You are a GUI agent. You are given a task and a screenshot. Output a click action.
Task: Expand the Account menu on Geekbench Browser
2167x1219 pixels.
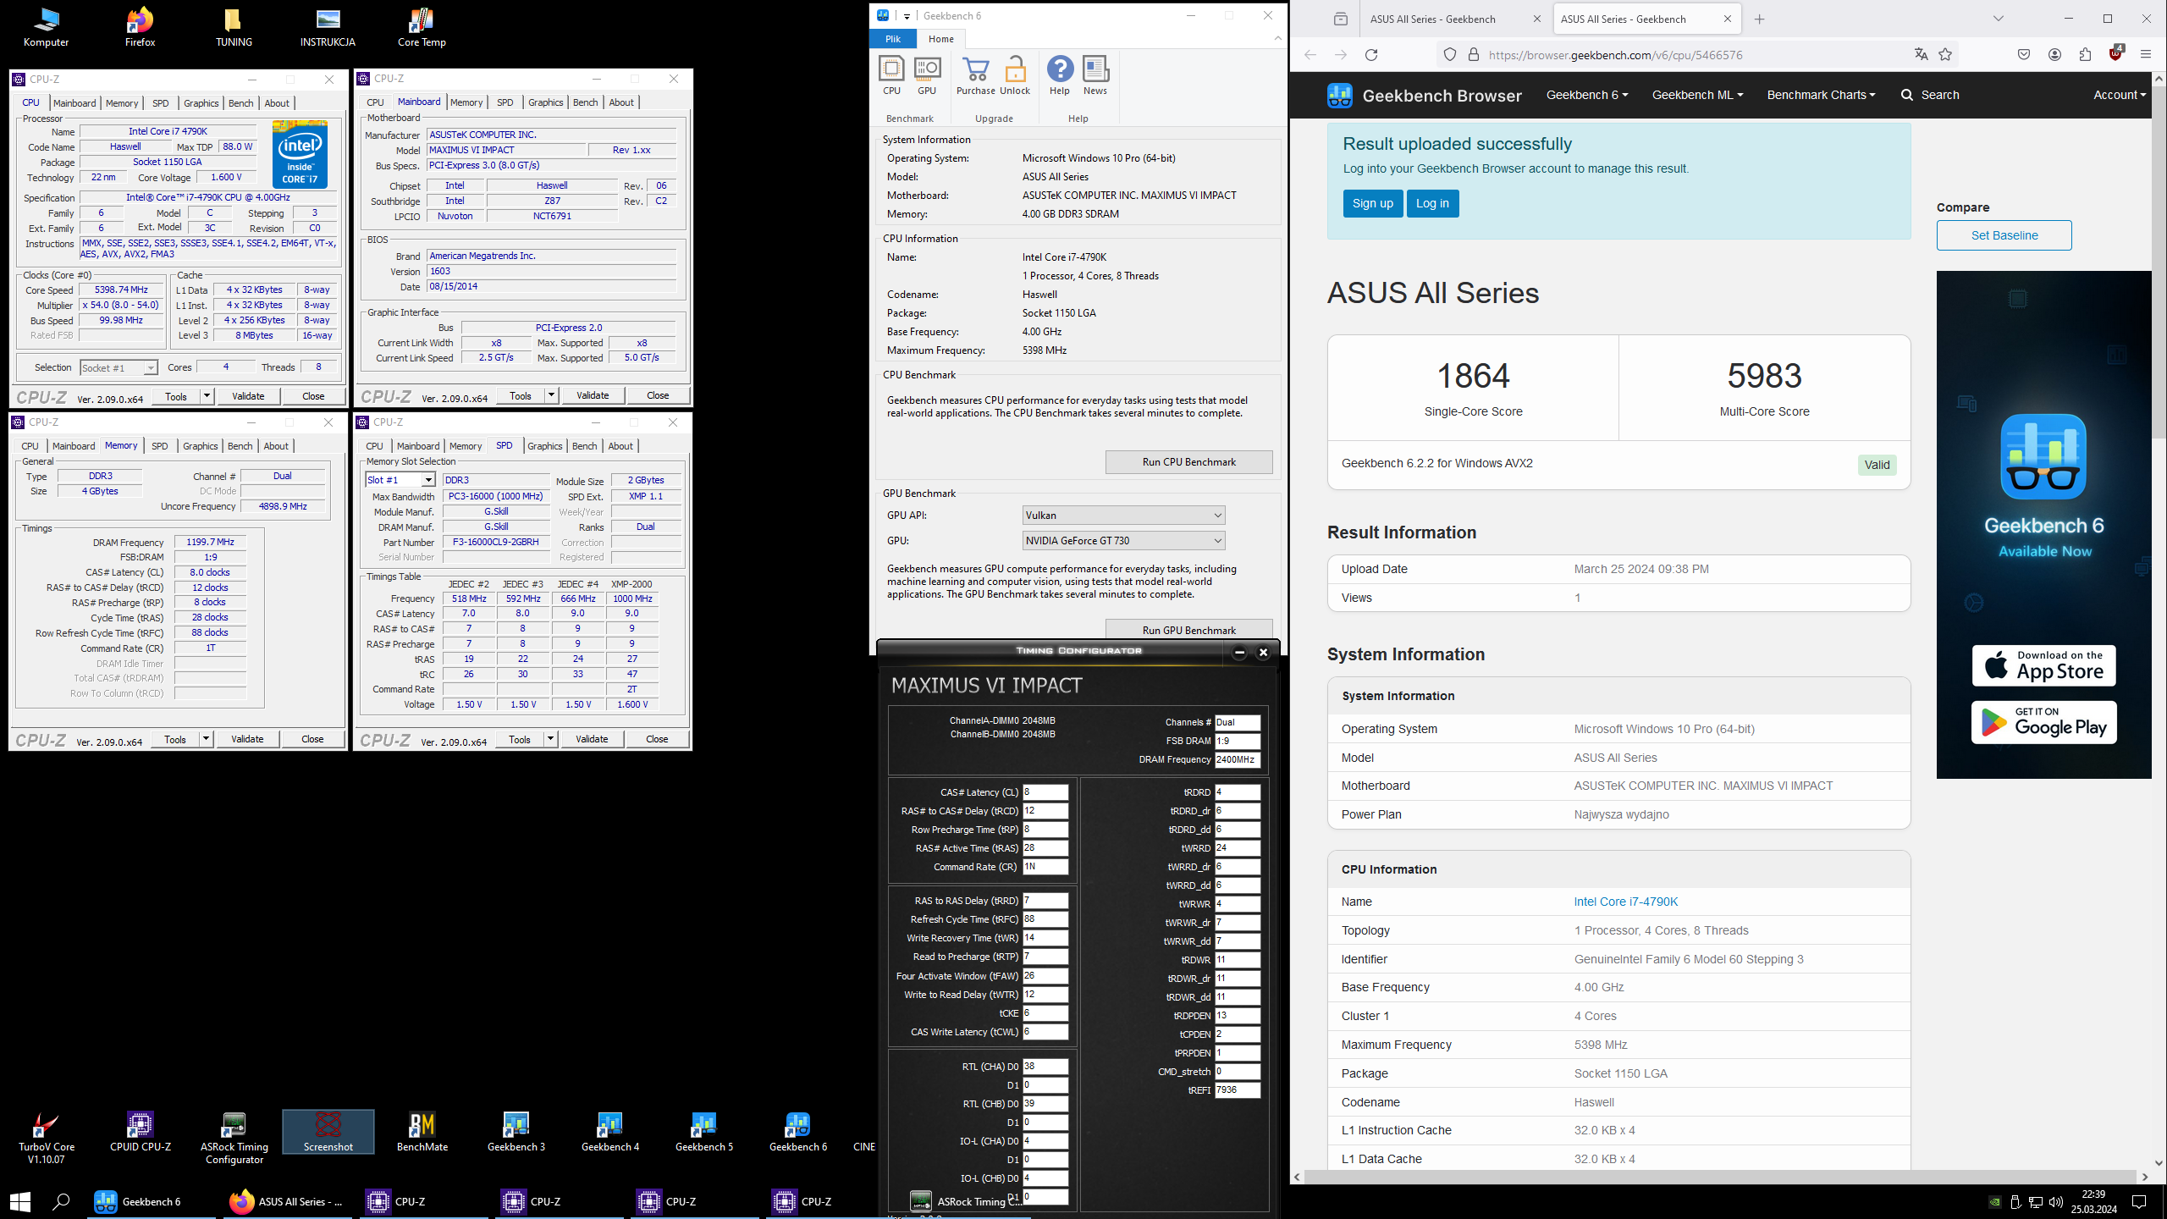(2120, 95)
